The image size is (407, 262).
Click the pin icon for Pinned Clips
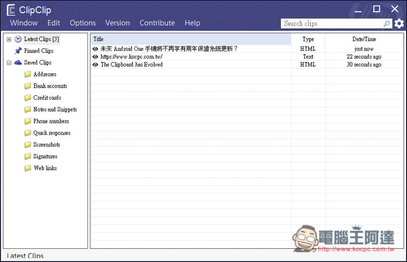point(18,51)
